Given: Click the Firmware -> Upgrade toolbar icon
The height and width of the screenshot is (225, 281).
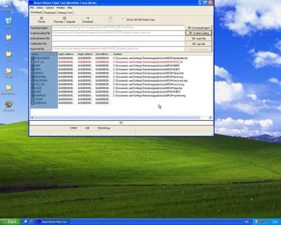Looking at the screenshot, I should 65,20.
